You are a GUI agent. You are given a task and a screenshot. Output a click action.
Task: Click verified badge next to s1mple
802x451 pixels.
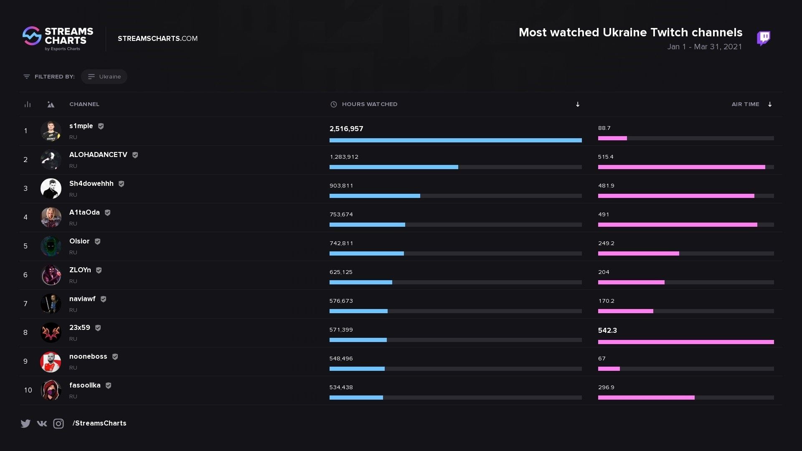pyautogui.click(x=101, y=126)
